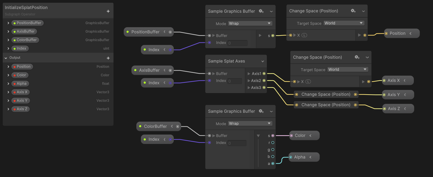The width and height of the screenshot is (433, 177).
Task: Add a new input property with the top plus button
Action: (108, 11)
